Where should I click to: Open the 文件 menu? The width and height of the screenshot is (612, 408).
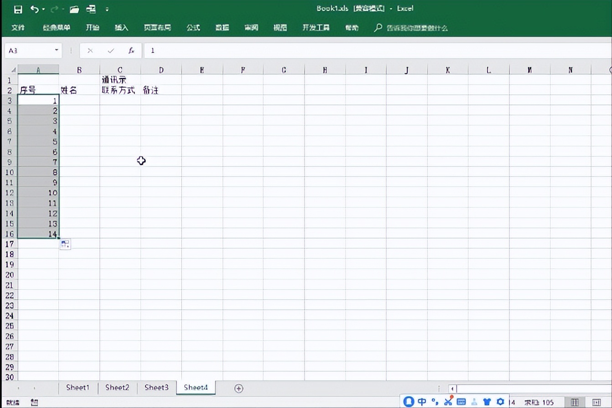[18, 28]
